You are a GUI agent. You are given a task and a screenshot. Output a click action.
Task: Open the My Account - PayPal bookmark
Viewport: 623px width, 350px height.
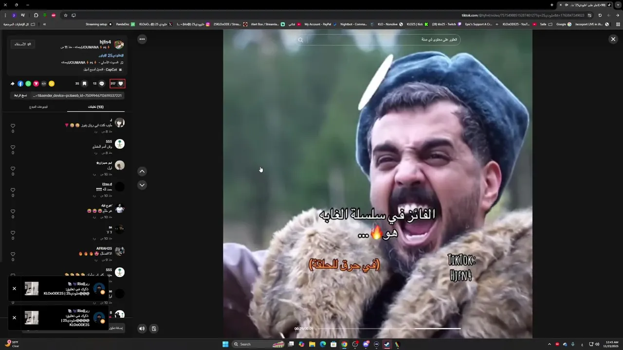click(320, 24)
